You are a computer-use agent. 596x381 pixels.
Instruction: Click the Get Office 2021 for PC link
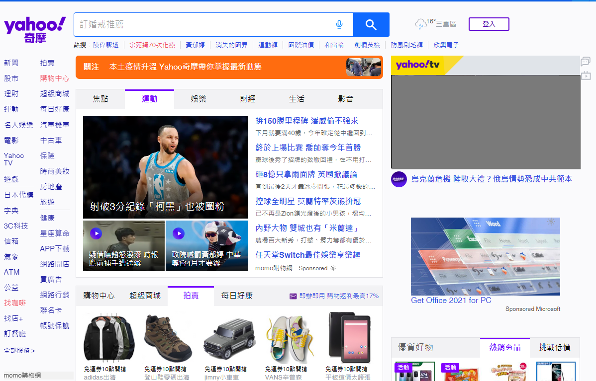[x=451, y=301]
